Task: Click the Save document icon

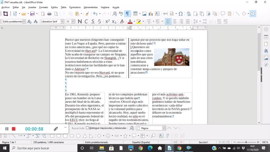Action: coord(32,14)
